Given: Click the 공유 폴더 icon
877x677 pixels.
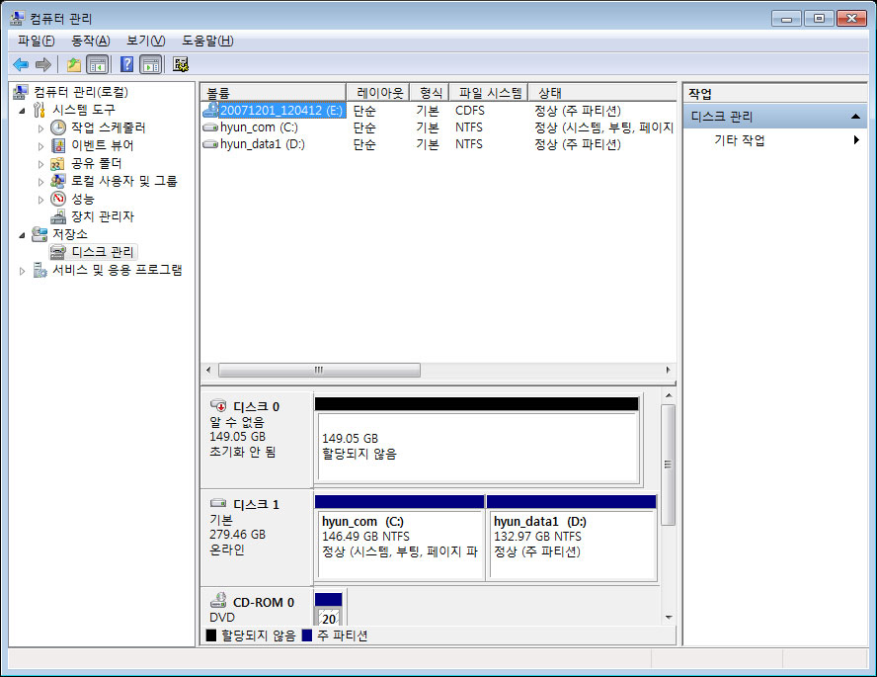Looking at the screenshot, I should (57, 163).
